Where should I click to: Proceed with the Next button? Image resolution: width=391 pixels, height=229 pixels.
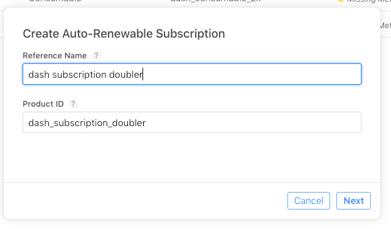[353, 201]
